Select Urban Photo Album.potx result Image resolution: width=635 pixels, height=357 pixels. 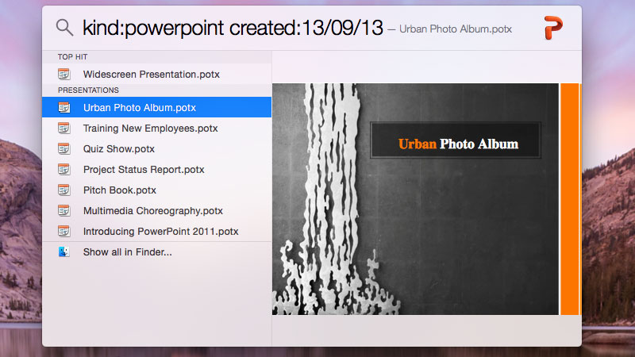139,108
